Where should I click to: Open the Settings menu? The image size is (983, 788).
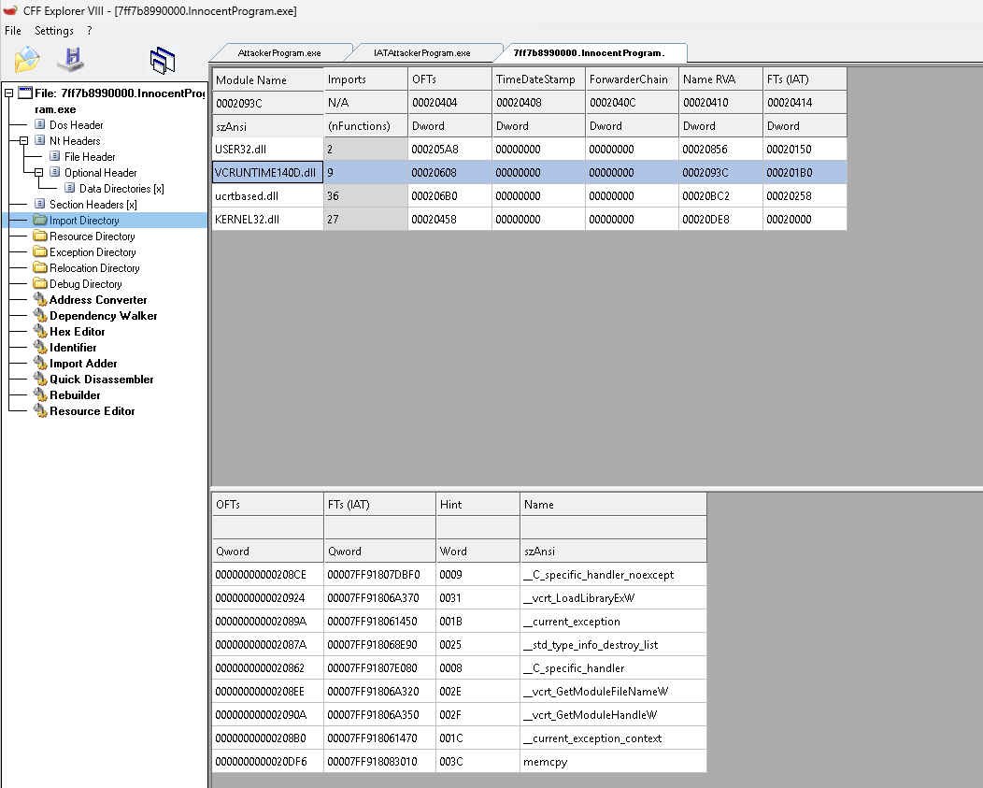[54, 31]
